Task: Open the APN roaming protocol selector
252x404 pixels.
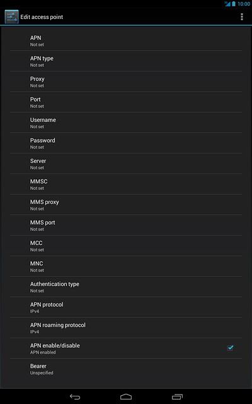Action: [126, 328]
